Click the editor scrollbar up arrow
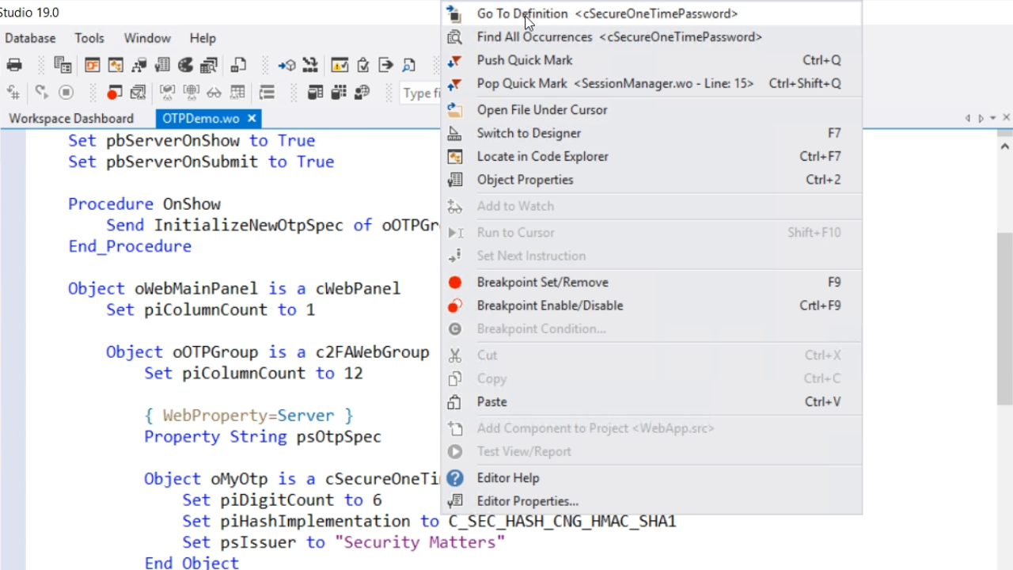Screen dimensions: 1013x570 click(x=1005, y=146)
